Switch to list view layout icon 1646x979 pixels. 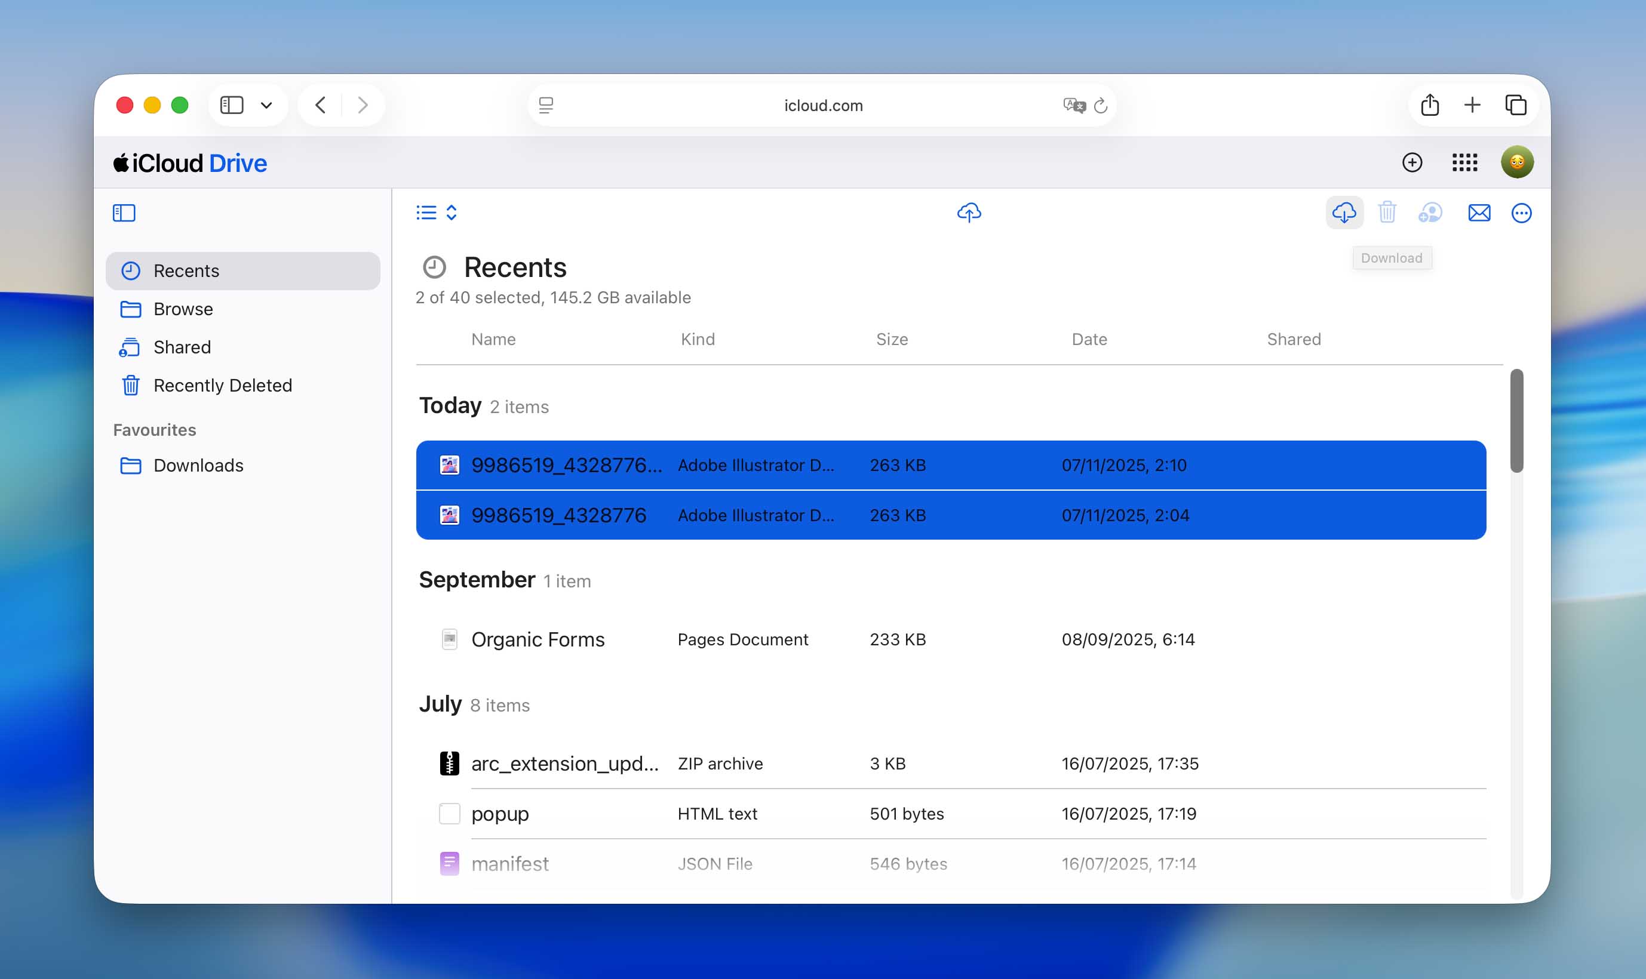pos(425,212)
